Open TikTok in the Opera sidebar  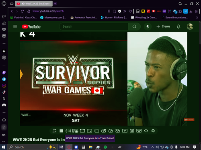tap(4, 92)
